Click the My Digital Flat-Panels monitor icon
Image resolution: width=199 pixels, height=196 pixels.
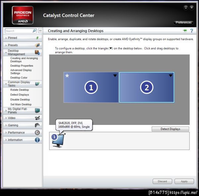(37, 110)
